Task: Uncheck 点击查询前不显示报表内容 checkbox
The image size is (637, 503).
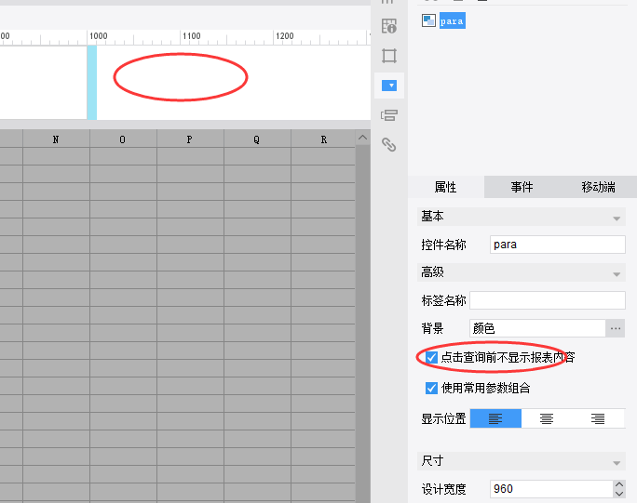Action: click(431, 357)
